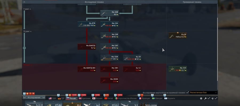Click the ammo auto-refill stripes icon
The image size is (240, 106).
(213, 98)
